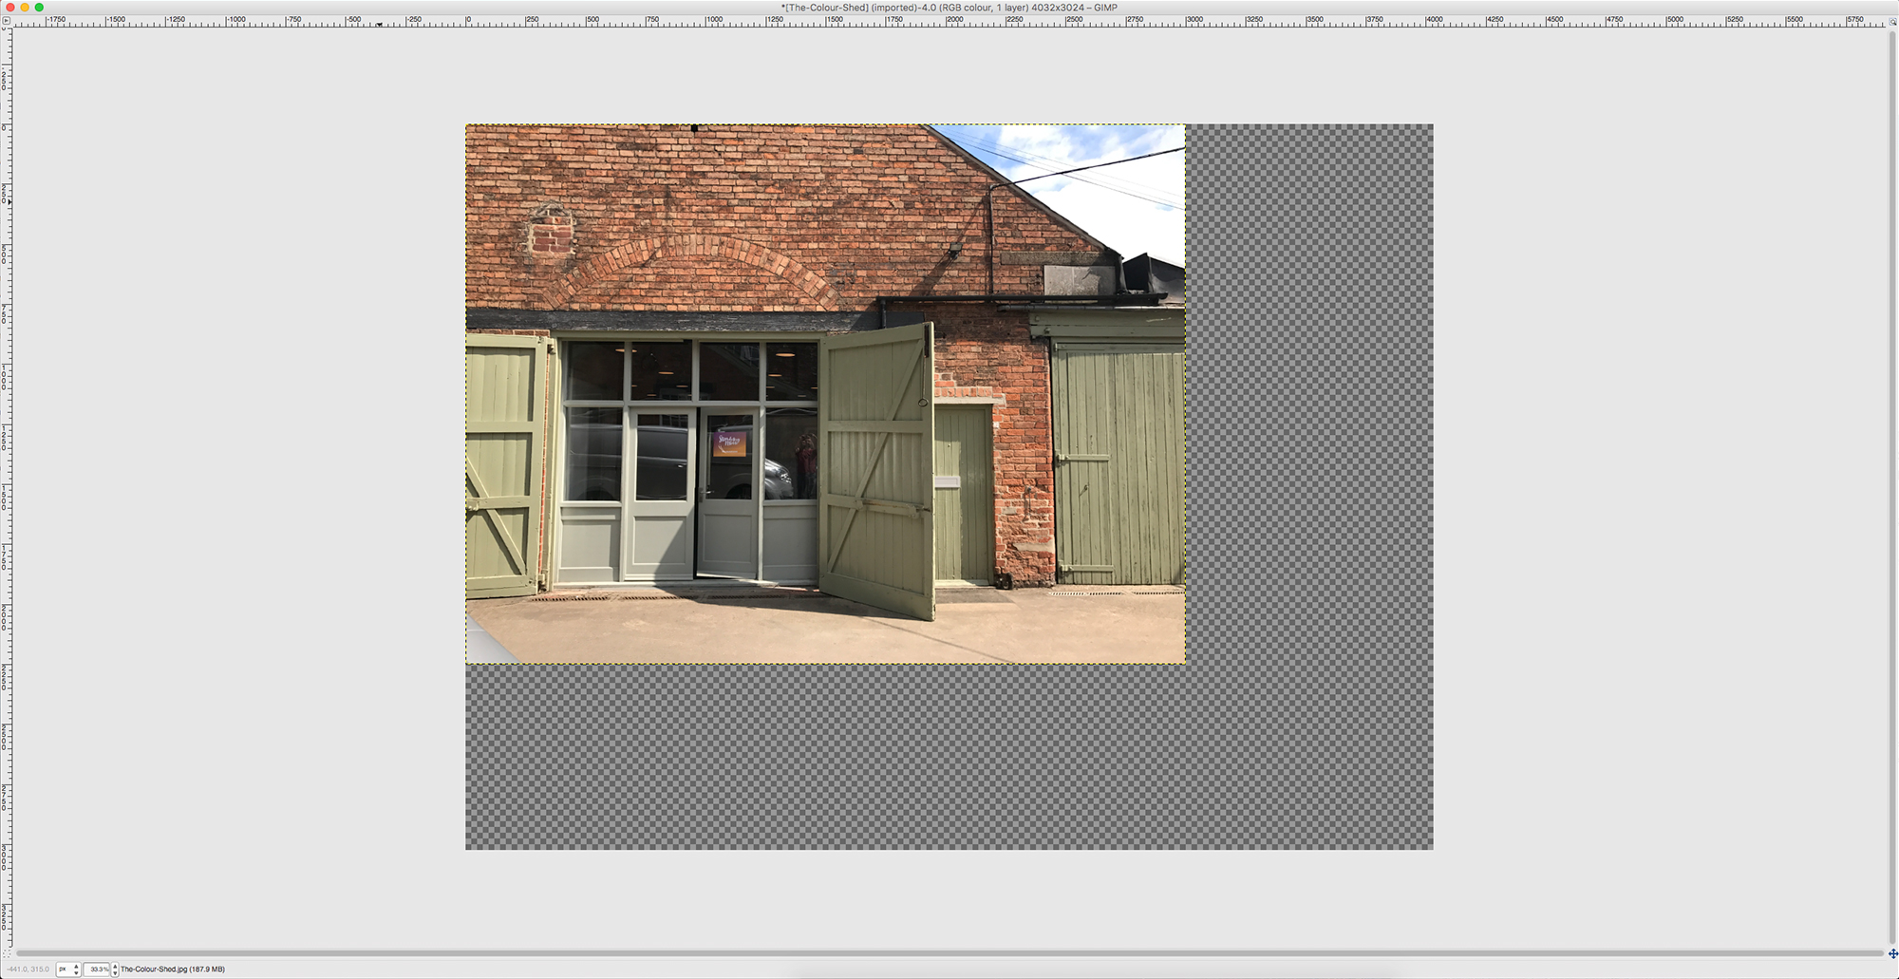Image resolution: width=1899 pixels, height=979 pixels.
Task: Click the green maximize traffic light
Action: 37,8
